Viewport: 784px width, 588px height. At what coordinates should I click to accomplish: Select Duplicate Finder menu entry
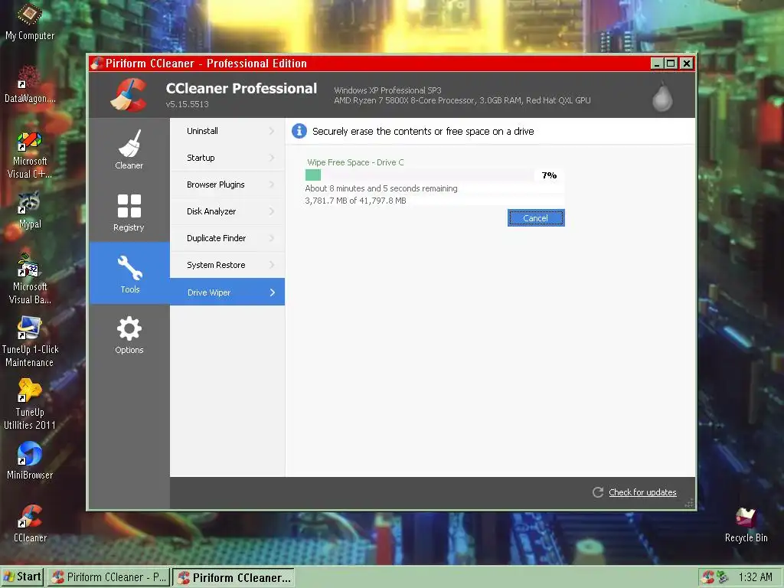pyautogui.click(x=227, y=238)
